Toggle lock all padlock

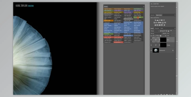[161, 36]
